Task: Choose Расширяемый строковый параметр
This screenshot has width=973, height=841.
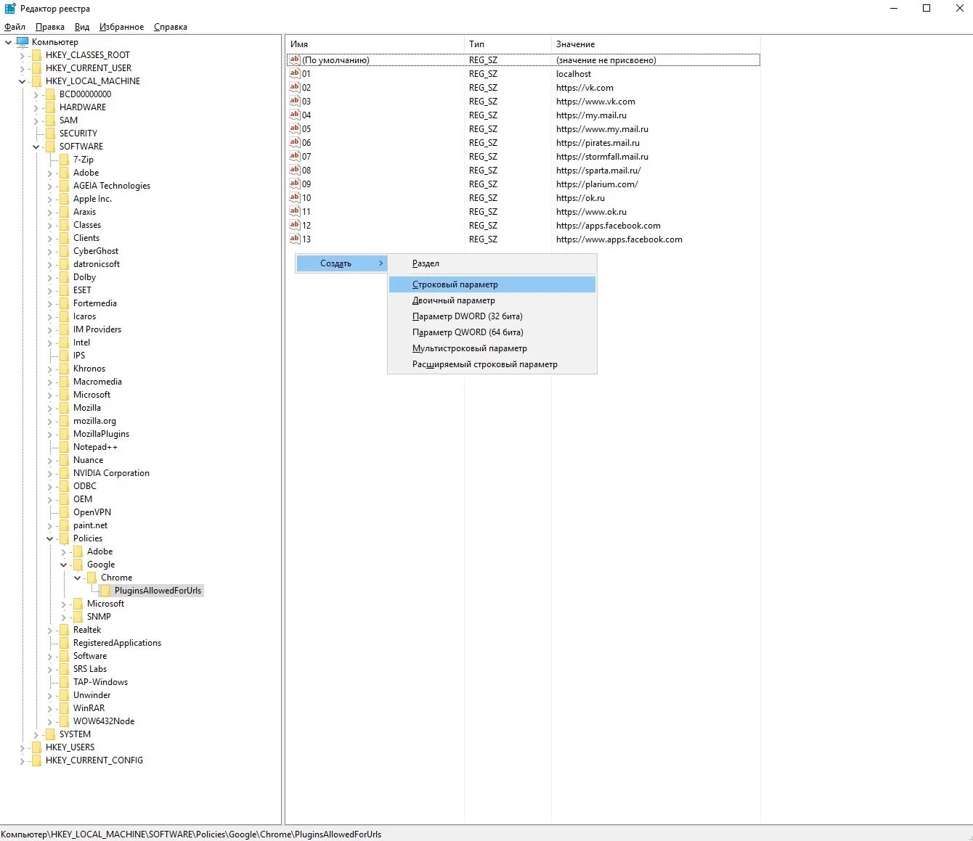Action: point(492,364)
